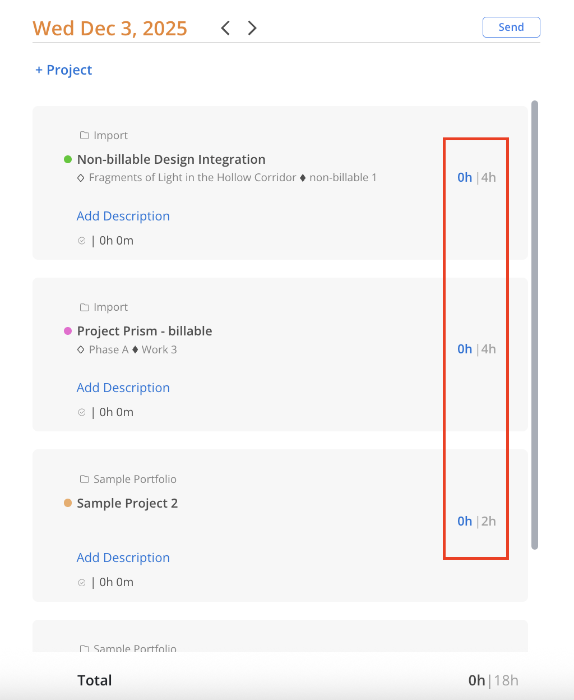Click pink dot beside Project Prism
This screenshot has width=574, height=700.
(x=68, y=331)
